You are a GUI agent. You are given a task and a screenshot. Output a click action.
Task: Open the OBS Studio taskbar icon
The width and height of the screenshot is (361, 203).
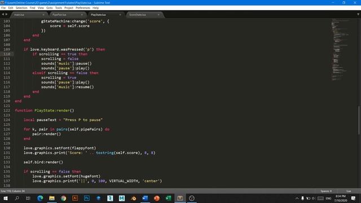[x=192, y=198]
